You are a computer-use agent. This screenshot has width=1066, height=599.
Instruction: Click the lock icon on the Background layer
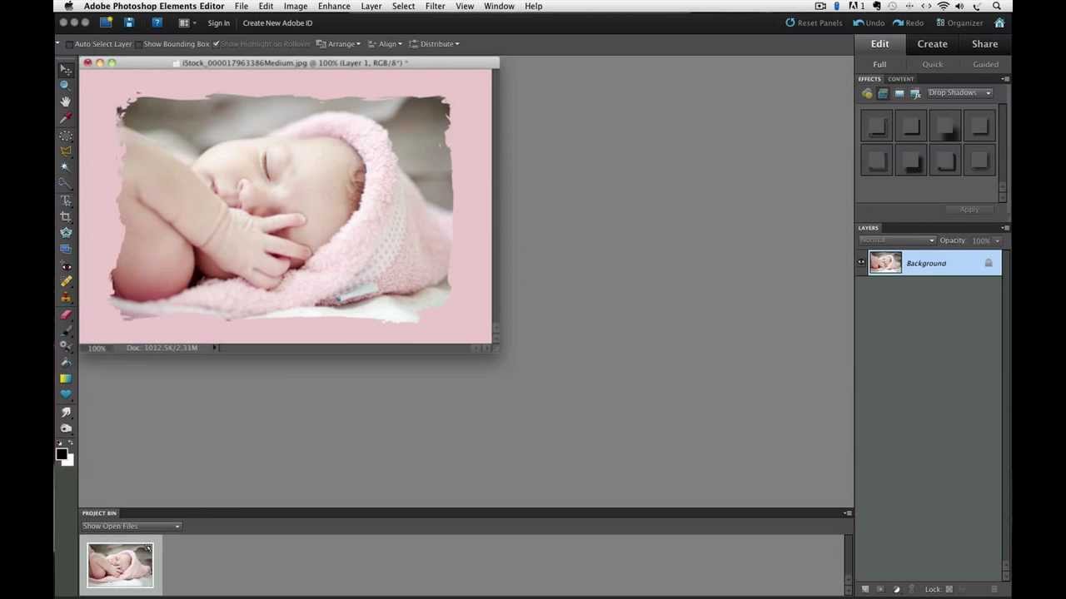(989, 263)
